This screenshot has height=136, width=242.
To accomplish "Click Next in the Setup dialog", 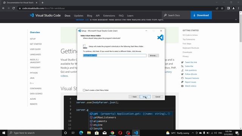I will [145, 97].
